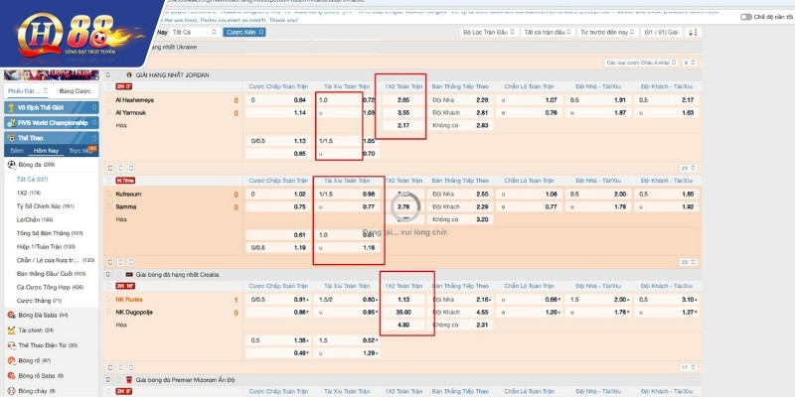Collapse the Giải Hạng Nhất Jordan league section

point(108,75)
